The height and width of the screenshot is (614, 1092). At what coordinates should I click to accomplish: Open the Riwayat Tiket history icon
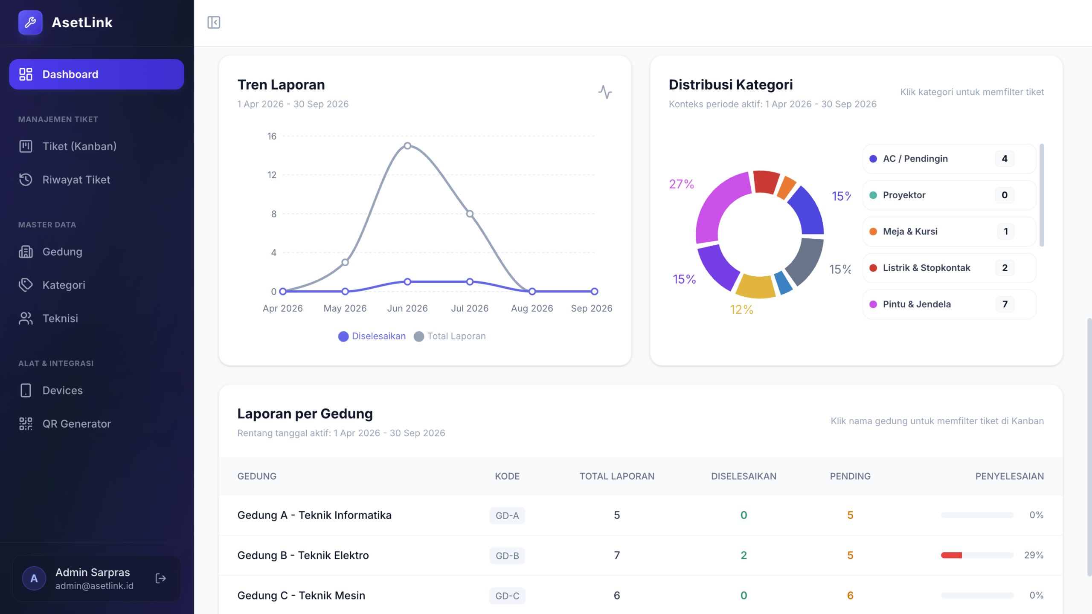click(x=26, y=180)
